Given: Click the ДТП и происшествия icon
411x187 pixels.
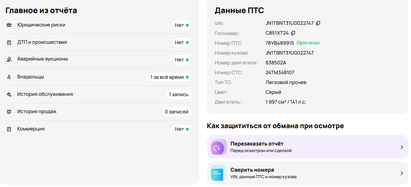Looking at the screenshot, I should [9, 42].
